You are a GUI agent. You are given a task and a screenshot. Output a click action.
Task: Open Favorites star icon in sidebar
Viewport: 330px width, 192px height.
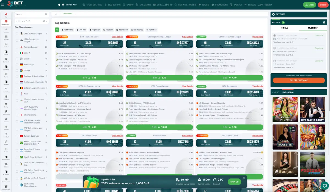point(6,30)
